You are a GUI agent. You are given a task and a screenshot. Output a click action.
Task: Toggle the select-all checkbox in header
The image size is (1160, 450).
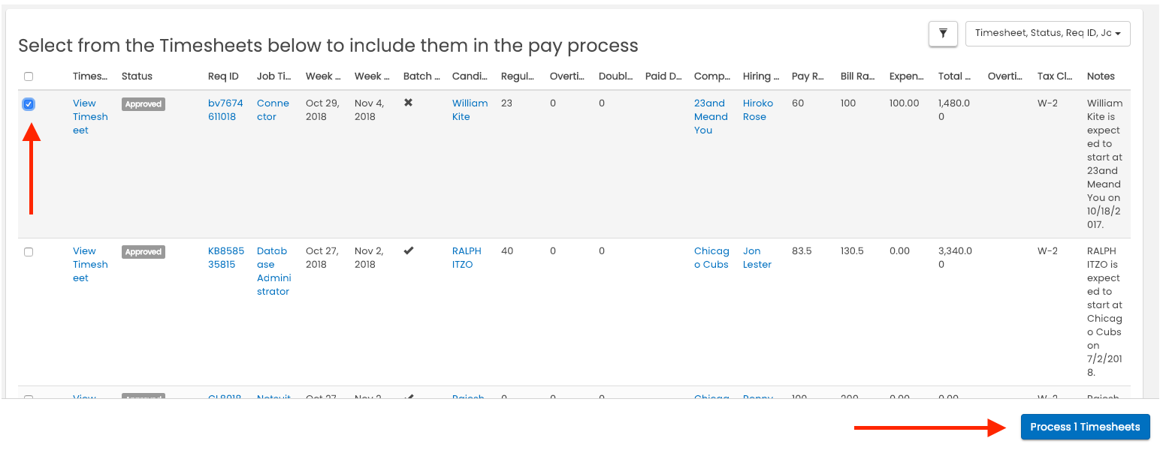[29, 76]
